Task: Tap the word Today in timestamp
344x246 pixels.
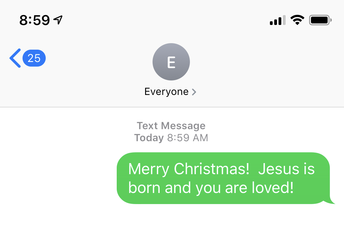Action: (149, 137)
